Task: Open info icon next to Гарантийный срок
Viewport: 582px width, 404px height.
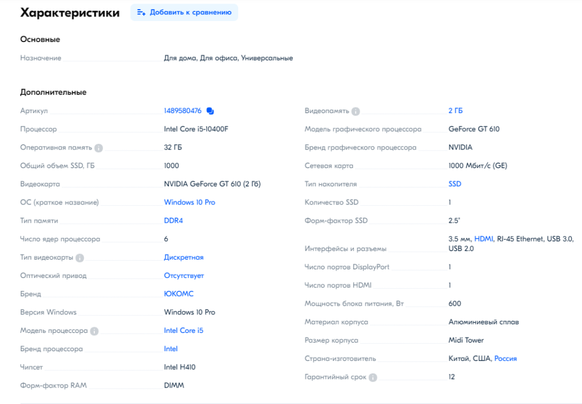Action: [373, 377]
